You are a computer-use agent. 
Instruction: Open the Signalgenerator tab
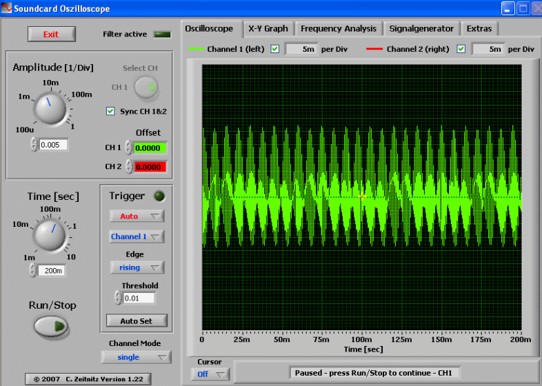tap(421, 29)
